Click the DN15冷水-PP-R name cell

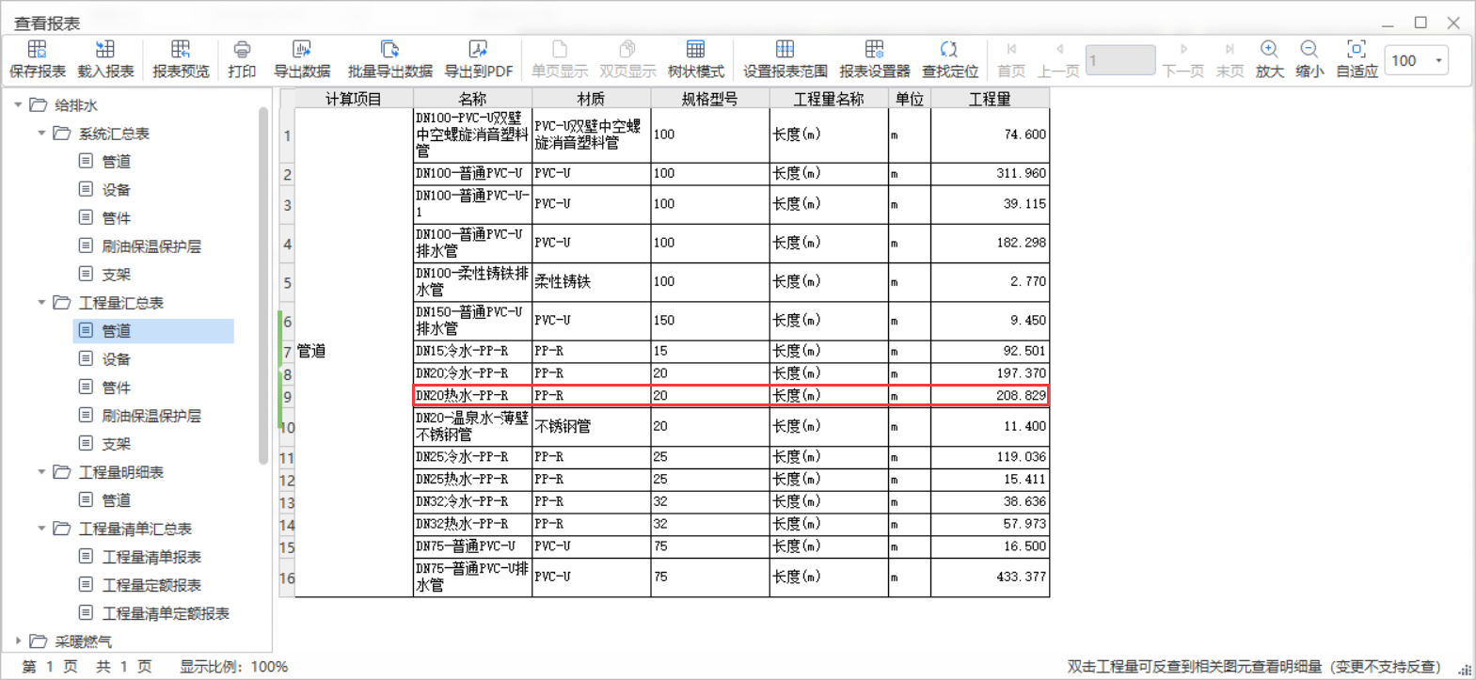click(x=472, y=351)
